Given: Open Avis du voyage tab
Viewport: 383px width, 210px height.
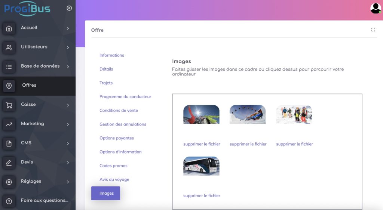Looking at the screenshot, I should pos(114,179).
